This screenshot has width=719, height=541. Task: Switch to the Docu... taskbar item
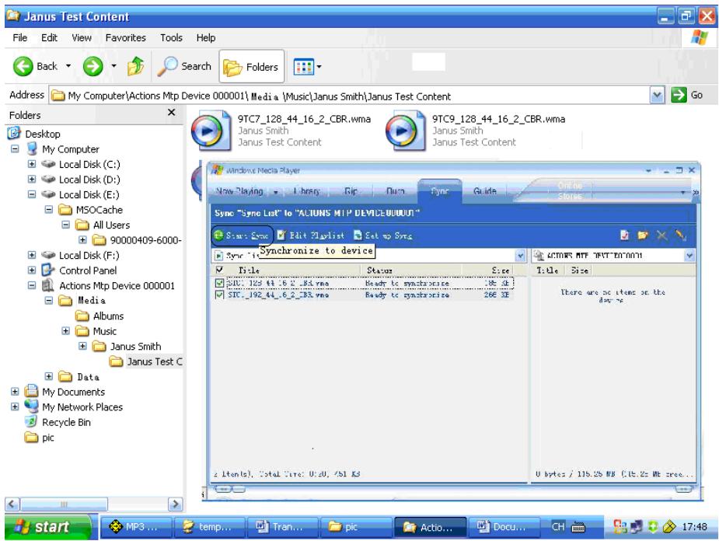pos(503,527)
